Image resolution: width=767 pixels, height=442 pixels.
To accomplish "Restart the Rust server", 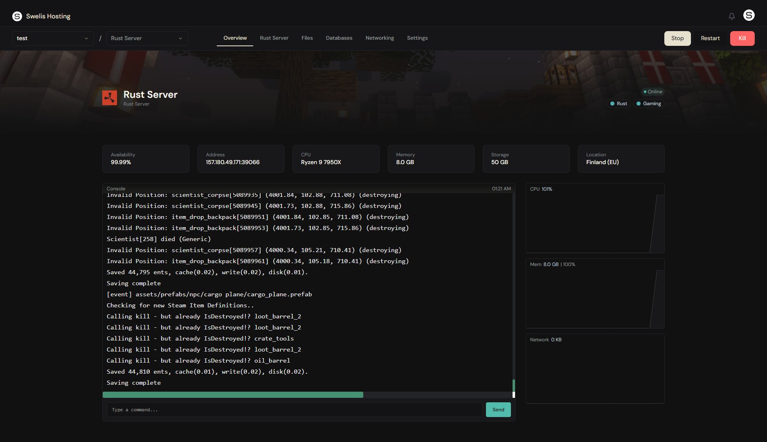I will click(710, 38).
